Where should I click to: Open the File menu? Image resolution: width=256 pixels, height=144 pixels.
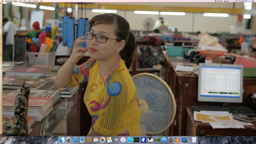[x=20, y=1]
